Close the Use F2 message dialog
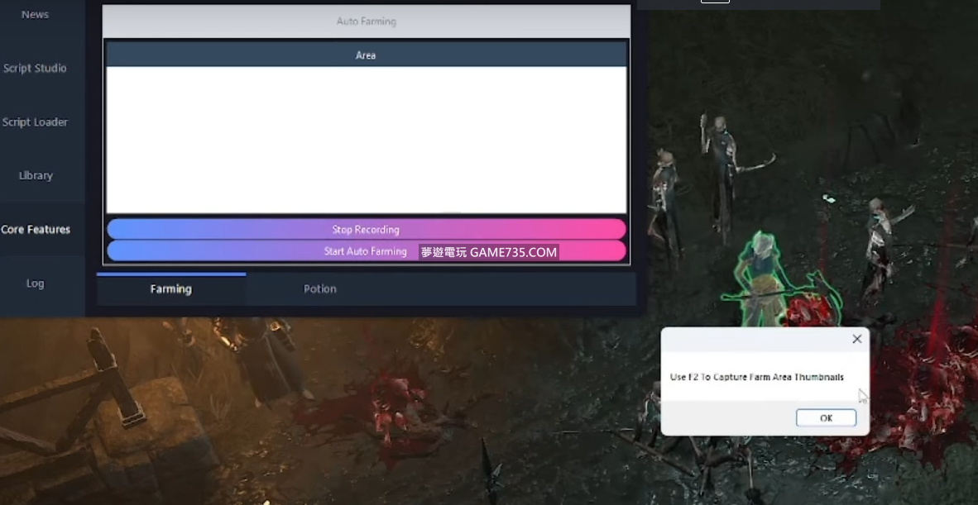The image size is (978, 505). tap(857, 339)
